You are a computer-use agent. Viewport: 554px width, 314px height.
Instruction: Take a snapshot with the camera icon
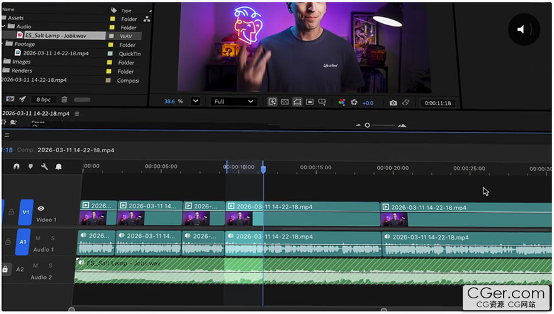pos(393,103)
